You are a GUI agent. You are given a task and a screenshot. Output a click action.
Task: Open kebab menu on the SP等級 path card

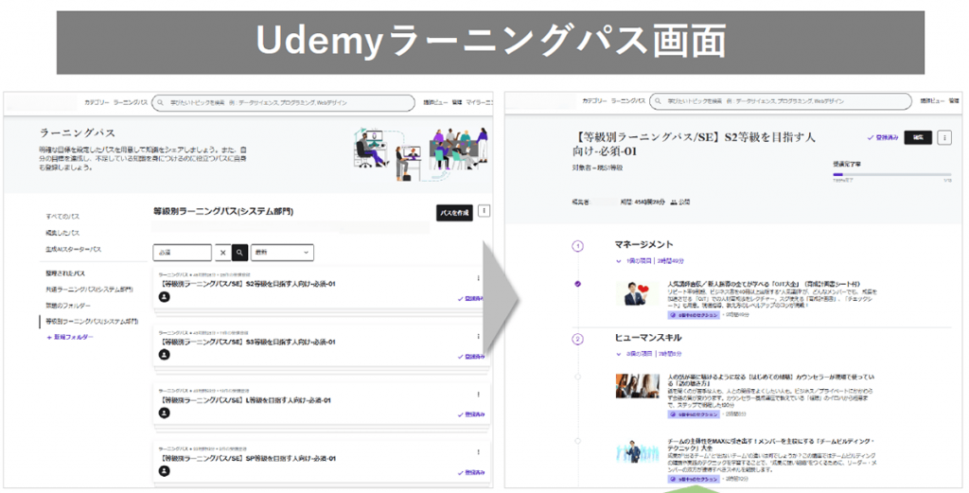pyautogui.click(x=478, y=452)
